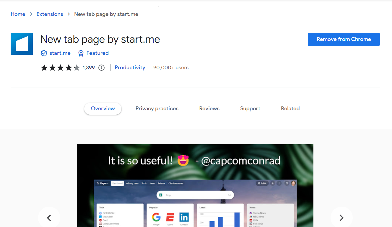Image resolution: width=392 pixels, height=227 pixels.
Task: Click the start.me extension logo icon
Action: (22, 44)
